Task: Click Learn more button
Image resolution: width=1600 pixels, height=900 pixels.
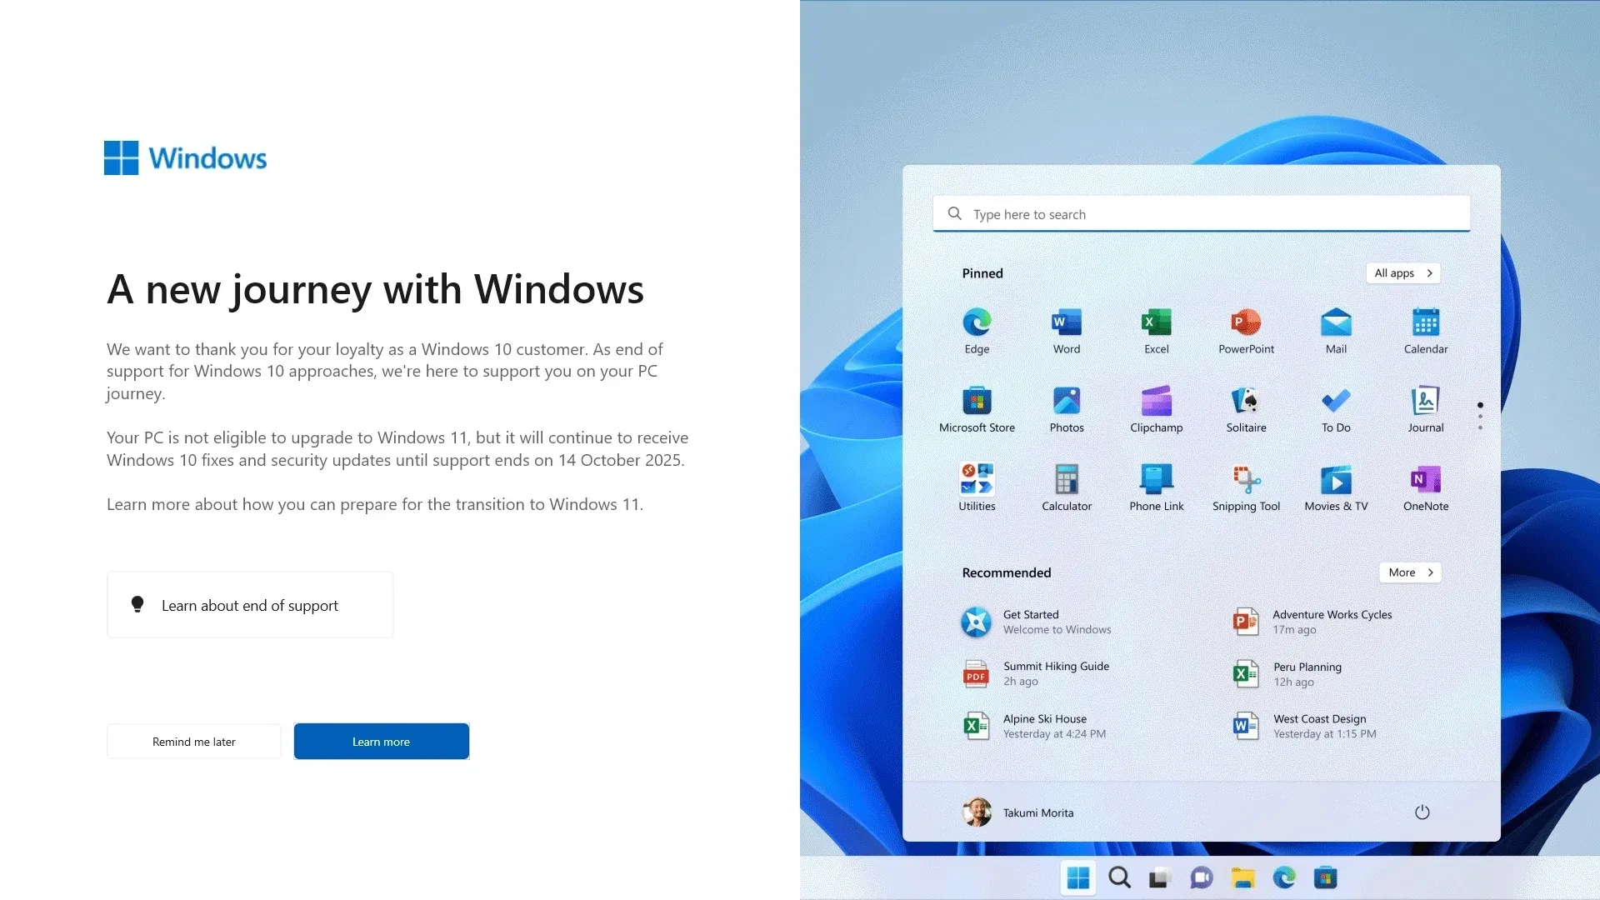Action: 380,741
